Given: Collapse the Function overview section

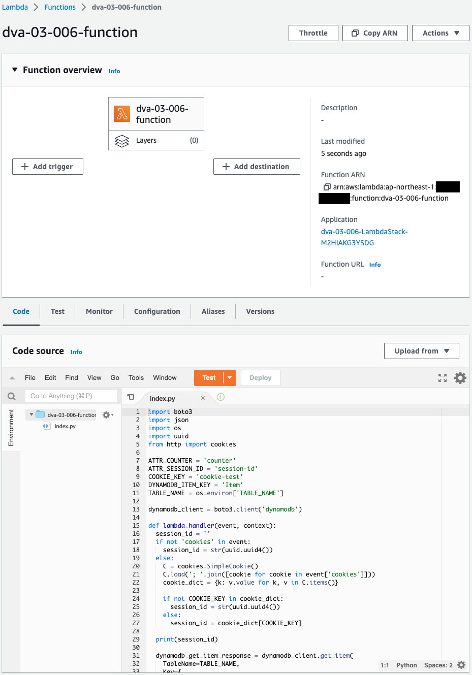Looking at the screenshot, I should [15, 70].
